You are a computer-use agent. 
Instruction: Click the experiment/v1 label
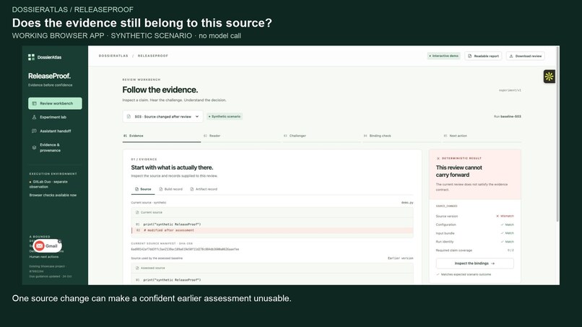(x=510, y=90)
